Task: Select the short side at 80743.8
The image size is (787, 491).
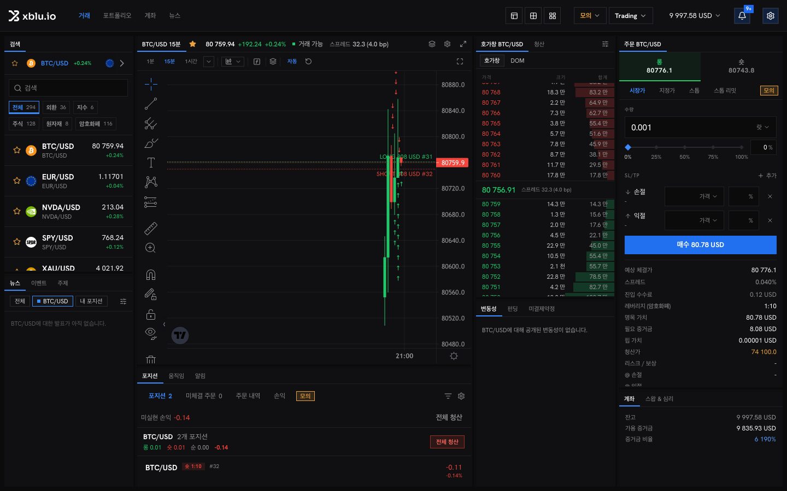Action: click(741, 67)
